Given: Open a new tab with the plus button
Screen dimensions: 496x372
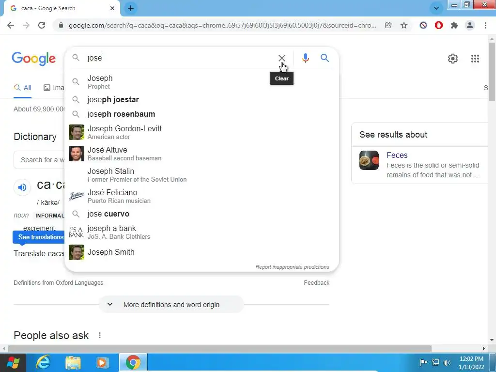Looking at the screenshot, I should click(x=131, y=8).
